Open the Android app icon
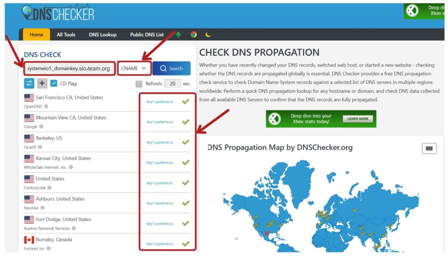The image size is (448, 258). coord(178,35)
